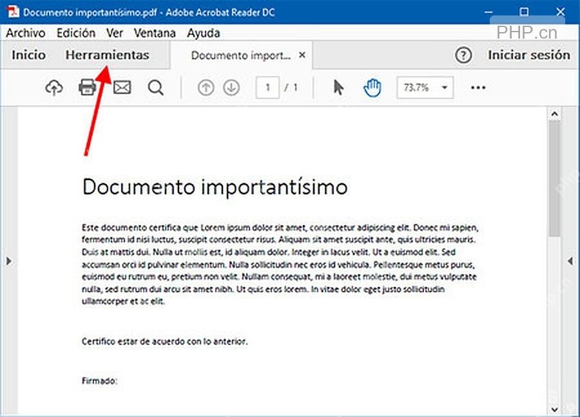Open the three-dot more tools menu

click(478, 88)
